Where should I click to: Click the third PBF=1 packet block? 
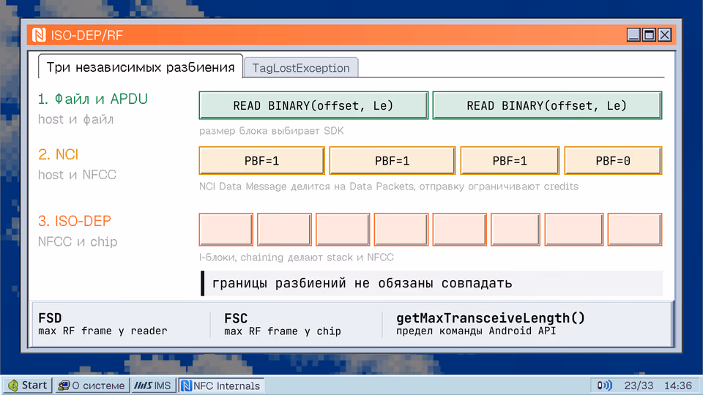pyautogui.click(x=510, y=161)
